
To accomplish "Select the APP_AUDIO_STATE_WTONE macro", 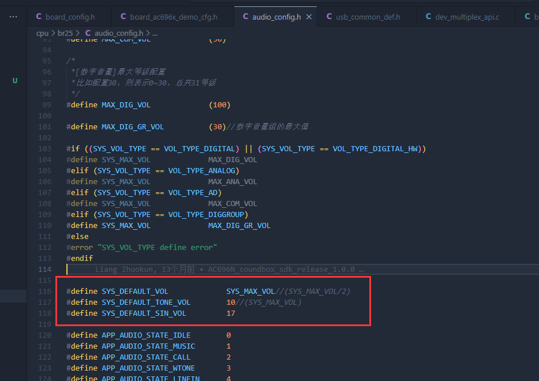I will point(148,368).
